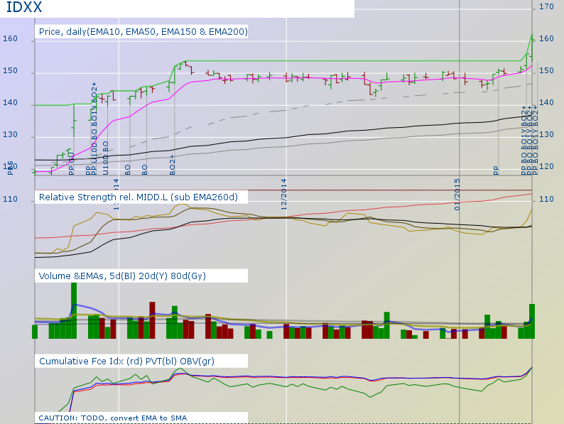Click the final green volume bar at the chart's end
This screenshot has width=564, height=424.
531,321
